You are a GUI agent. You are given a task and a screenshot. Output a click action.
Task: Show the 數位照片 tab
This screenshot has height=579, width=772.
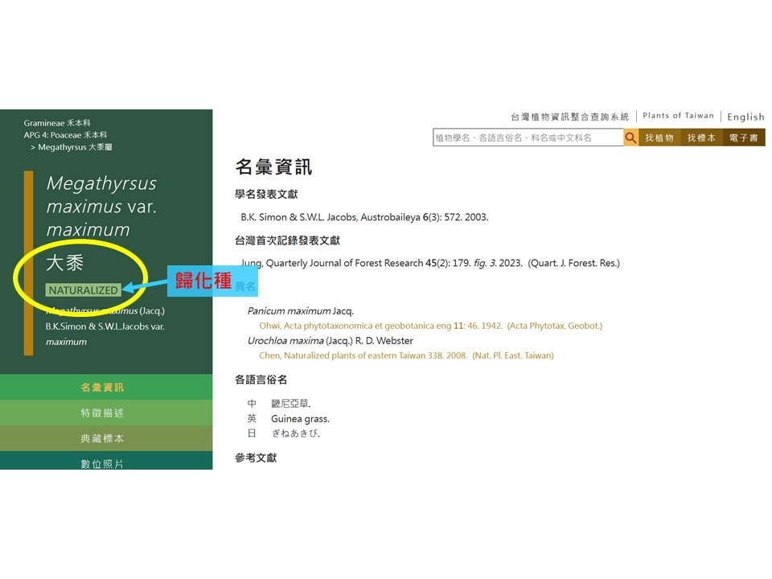[102, 463]
